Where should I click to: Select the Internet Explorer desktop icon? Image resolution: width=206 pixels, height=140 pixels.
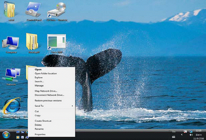(x=11, y=107)
